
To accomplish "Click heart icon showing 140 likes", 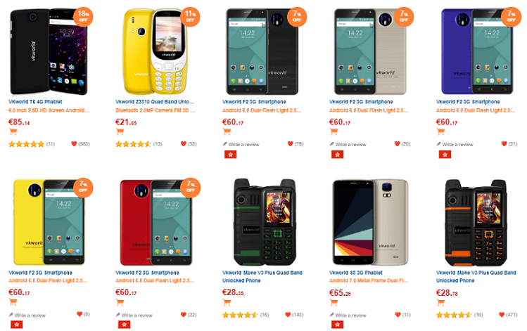I will coord(288,315).
